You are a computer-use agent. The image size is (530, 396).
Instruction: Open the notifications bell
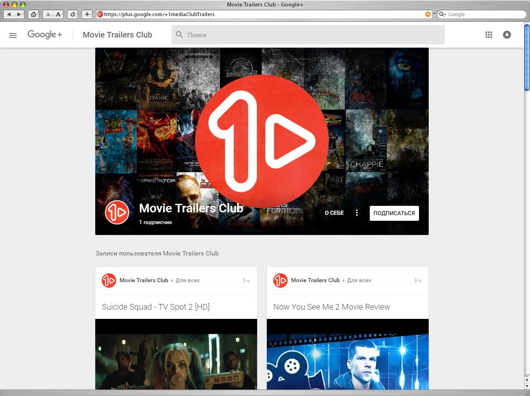[507, 35]
